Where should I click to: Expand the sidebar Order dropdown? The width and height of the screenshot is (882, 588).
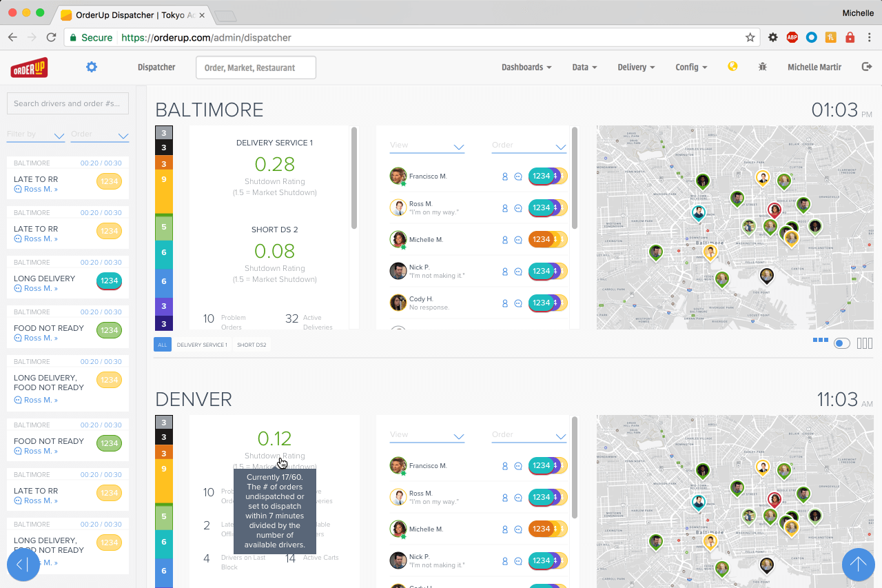click(x=100, y=134)
